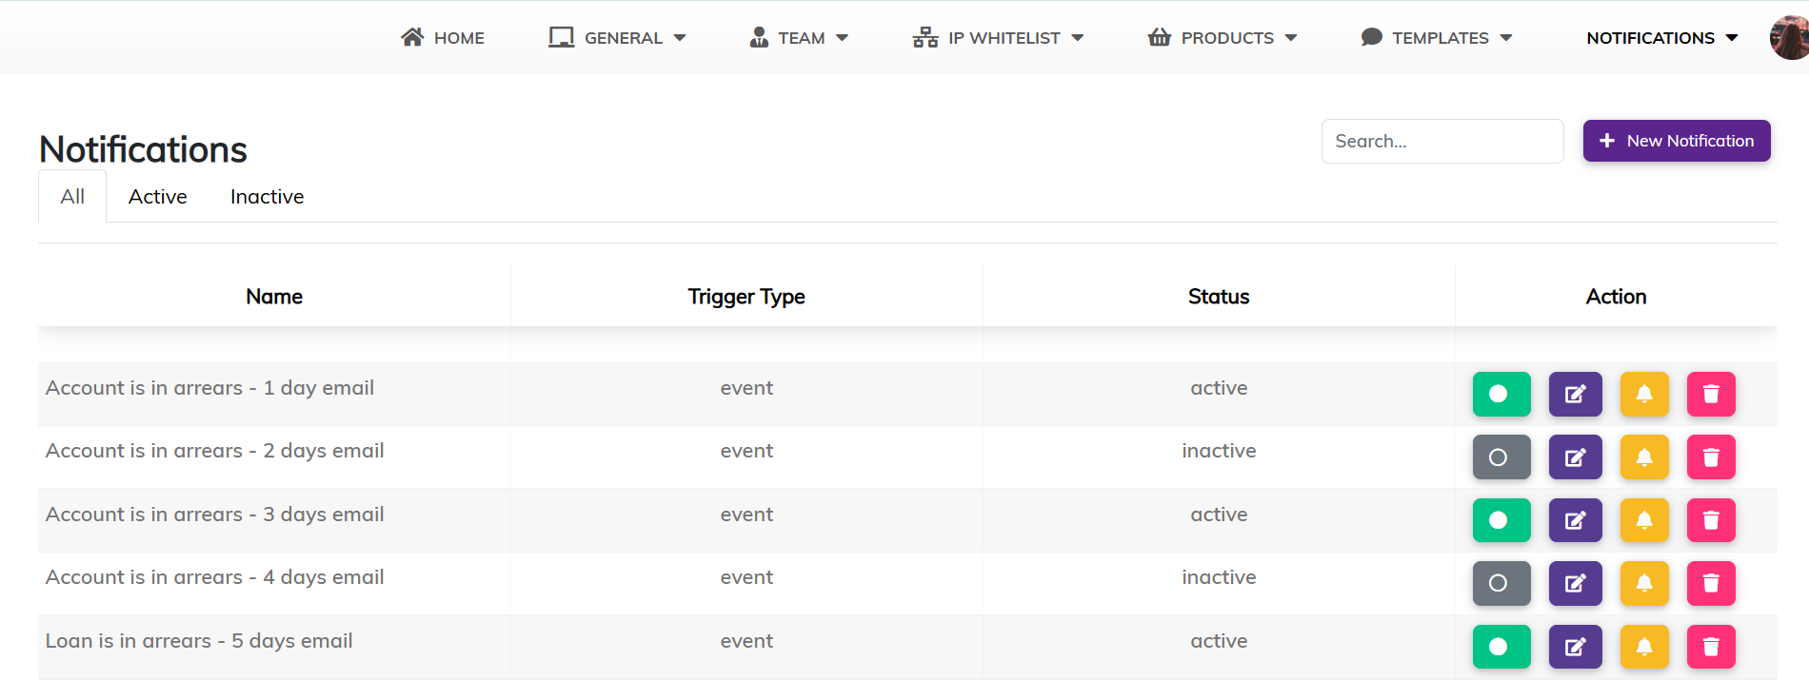Viewport: 1809px width, 680px height.
Task: Click the Search notifications input field
Action: click(1441, 142)
